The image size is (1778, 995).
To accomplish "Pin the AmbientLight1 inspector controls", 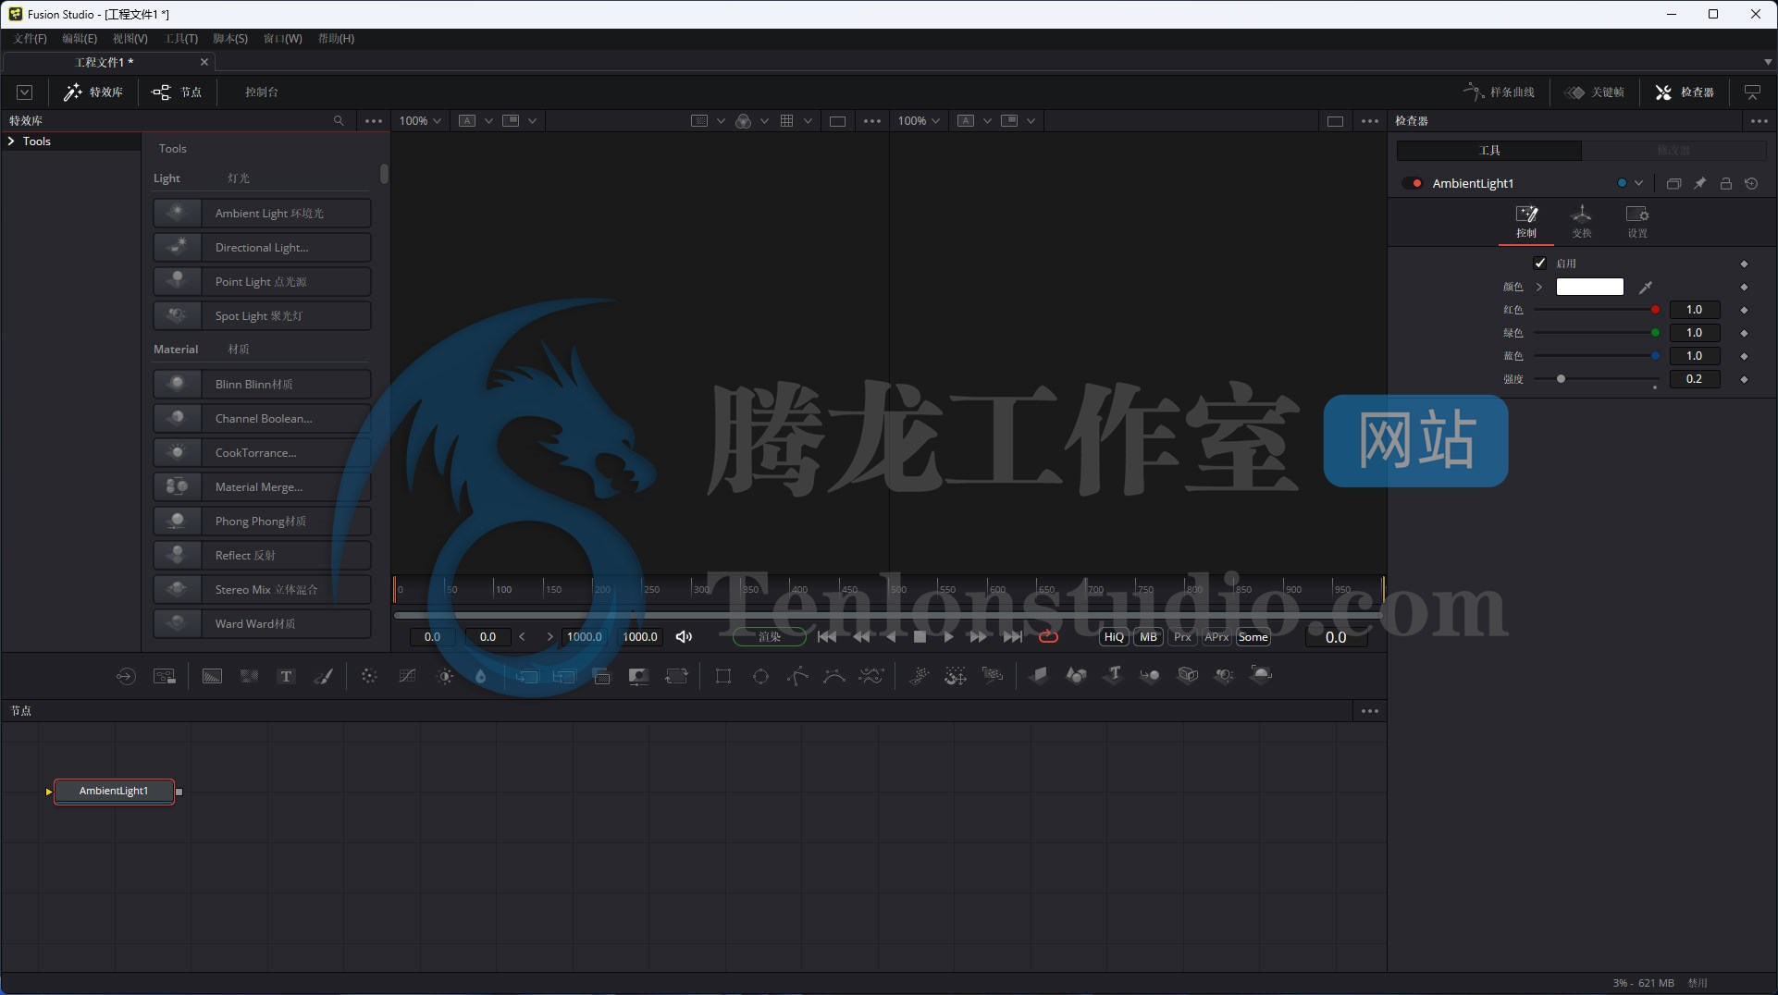I will point(1699,183).
